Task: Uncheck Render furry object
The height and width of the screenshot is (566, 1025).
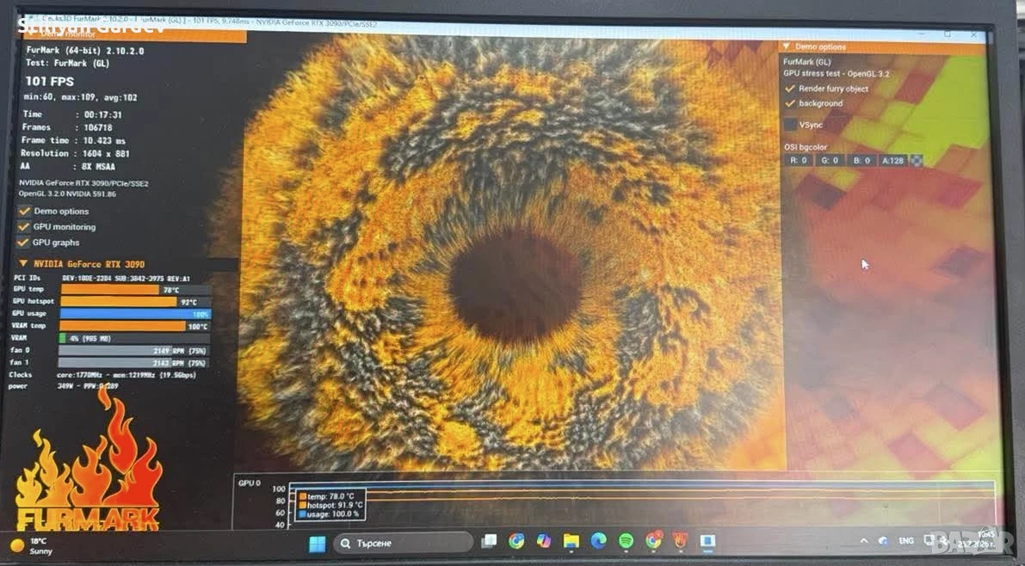Action: coord(790,89)
